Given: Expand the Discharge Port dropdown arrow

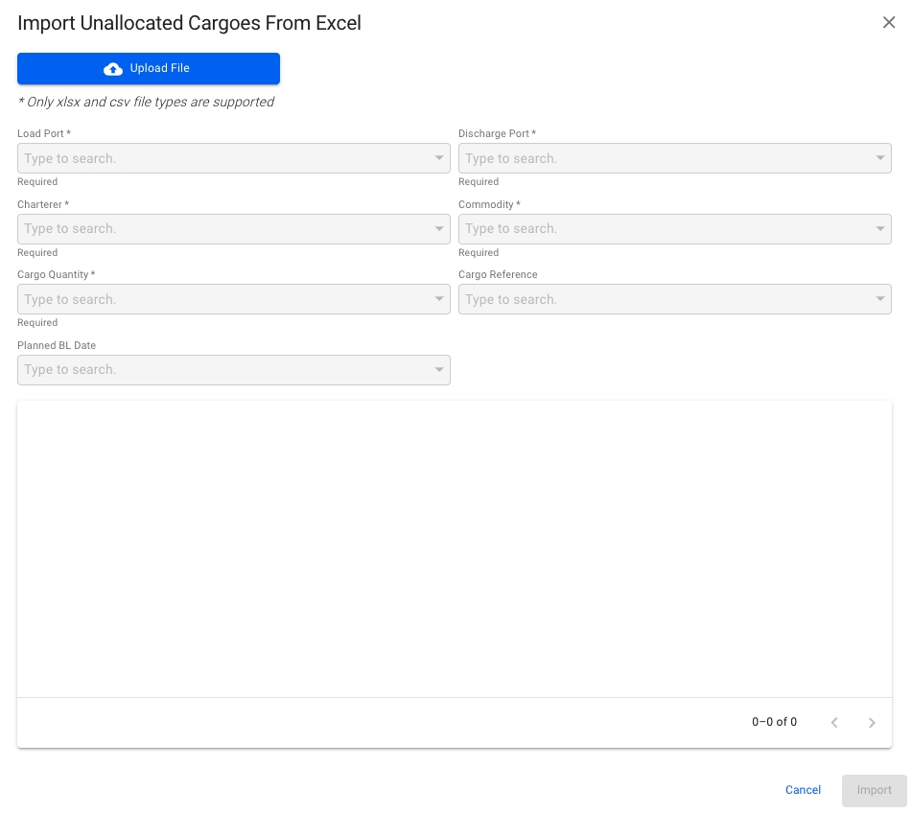Looking at the screenshot, I should [880, 158].
